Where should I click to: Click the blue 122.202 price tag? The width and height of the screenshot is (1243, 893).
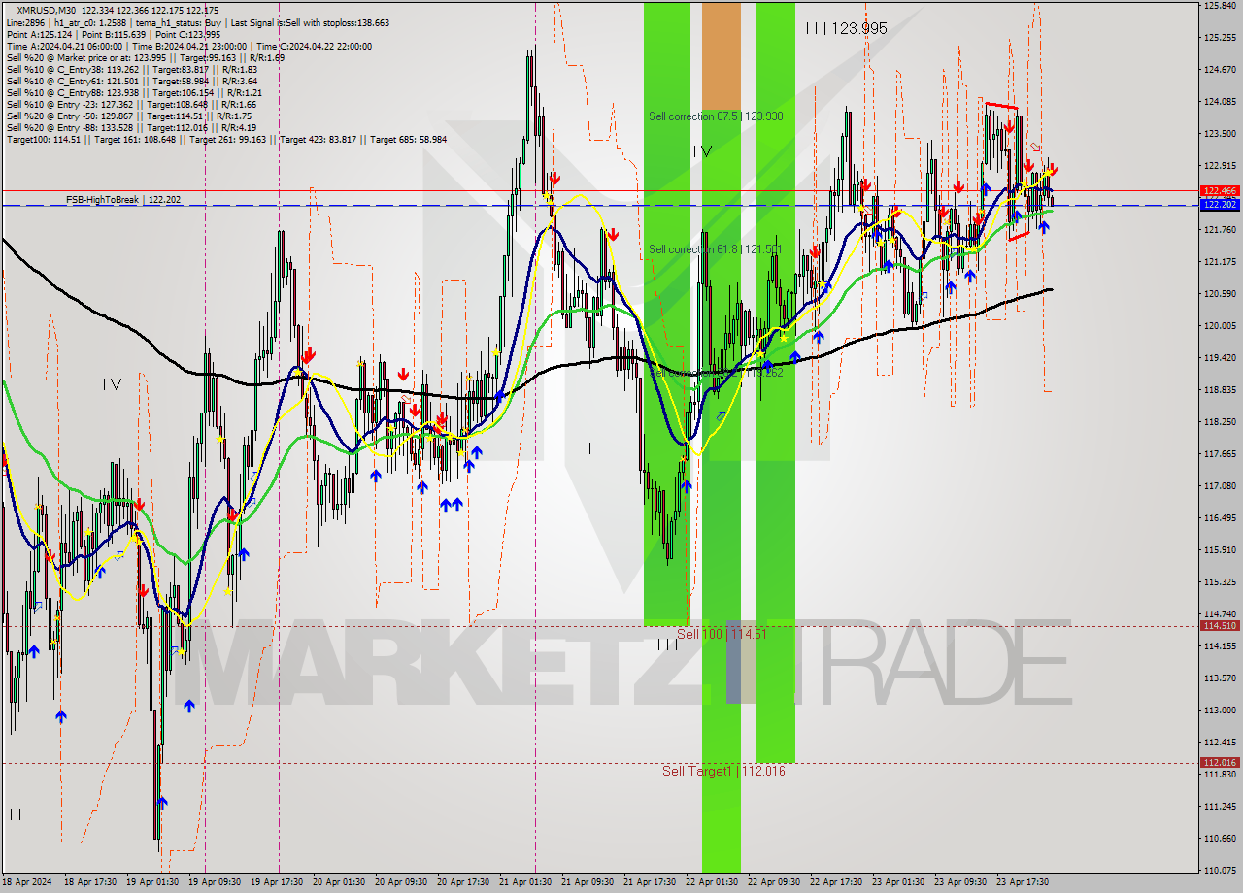click(1220, 205)
